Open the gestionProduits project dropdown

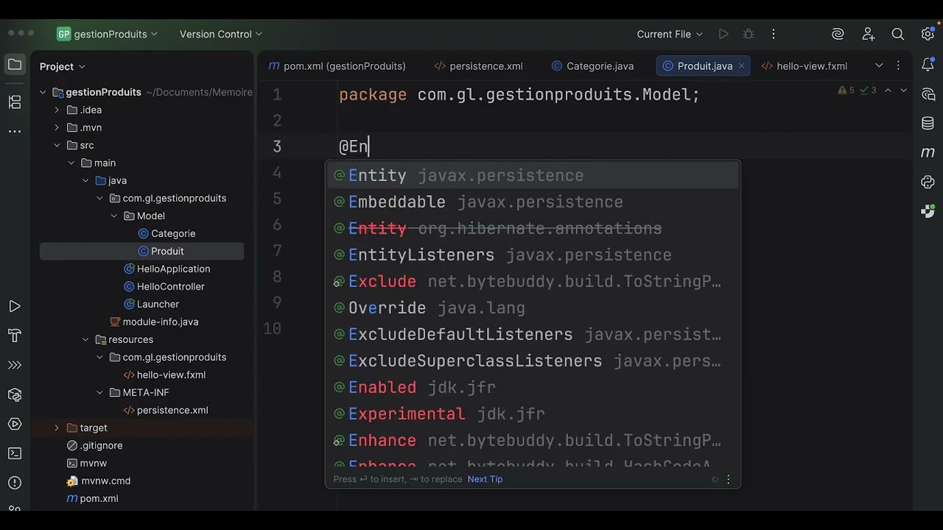coord(108,34)
